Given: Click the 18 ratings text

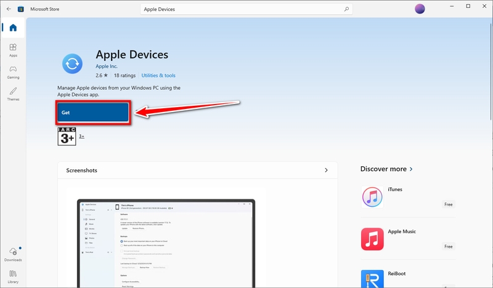Looking at the screenshot, I should pos(125,75).
